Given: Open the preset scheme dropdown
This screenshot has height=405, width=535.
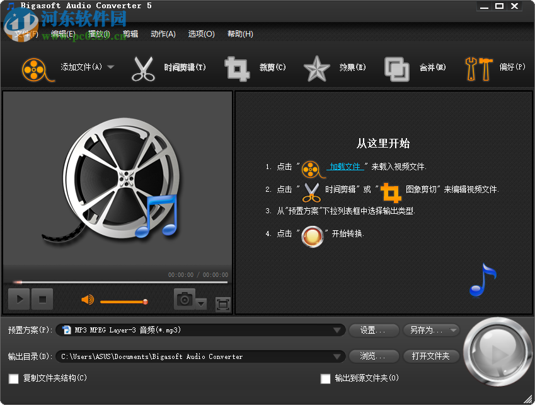Looking at the screenshot, I should (x=338, y=330).
